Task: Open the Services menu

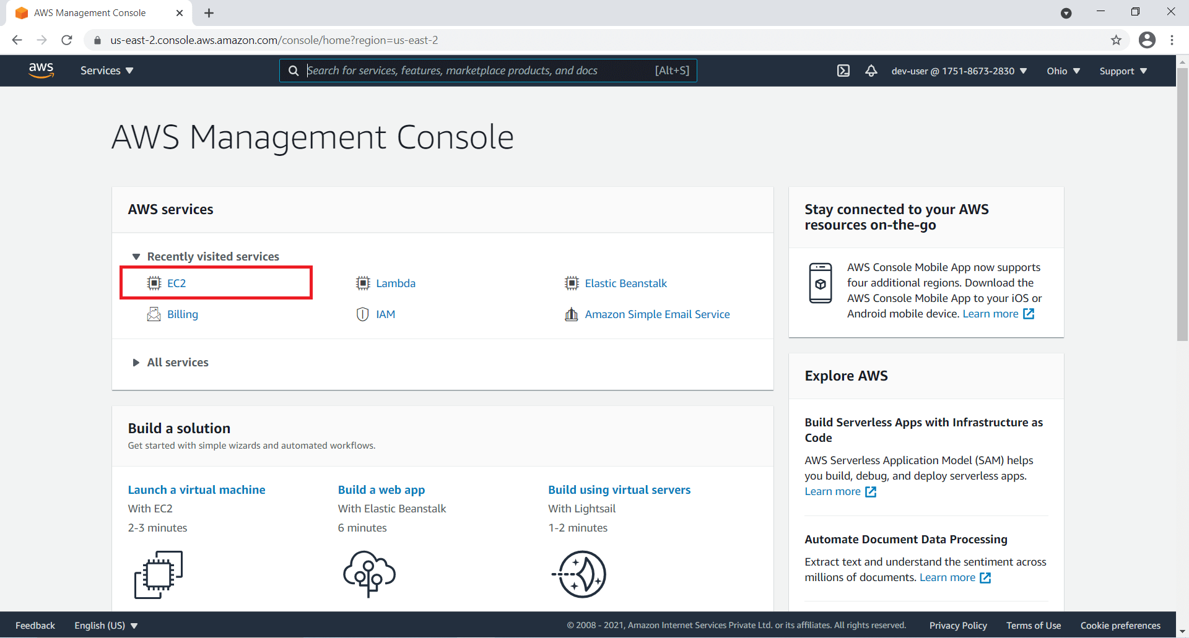Action: tap(106, 70)
